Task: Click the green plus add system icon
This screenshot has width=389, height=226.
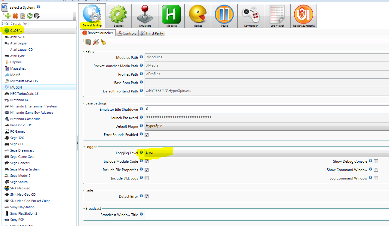Action: coord(8,16)
